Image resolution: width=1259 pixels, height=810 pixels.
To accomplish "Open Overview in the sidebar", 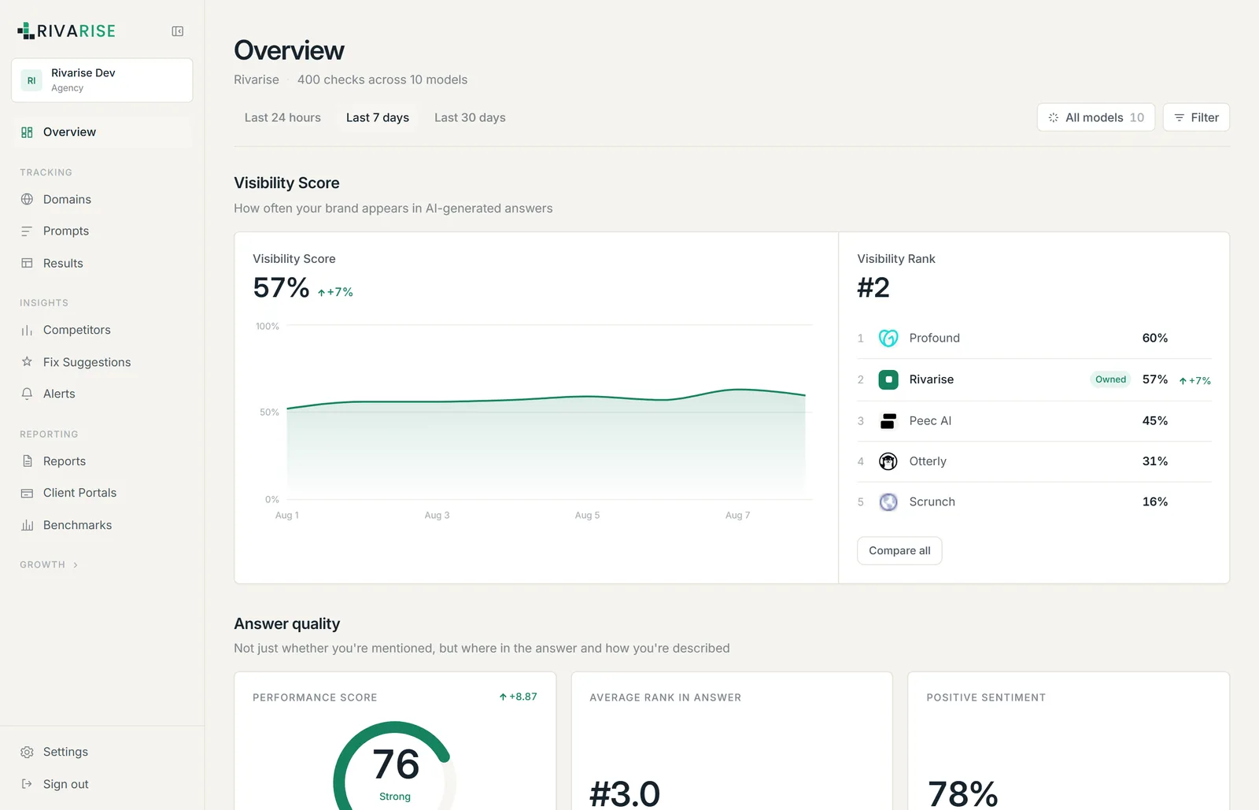I will pyautogui.click(x=102, y=132).
